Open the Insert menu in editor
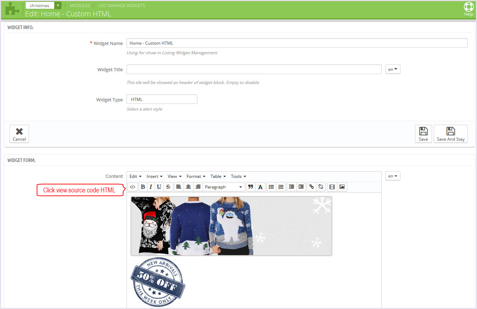Screen dimensions: 477x309 click(x=155, y=176)
